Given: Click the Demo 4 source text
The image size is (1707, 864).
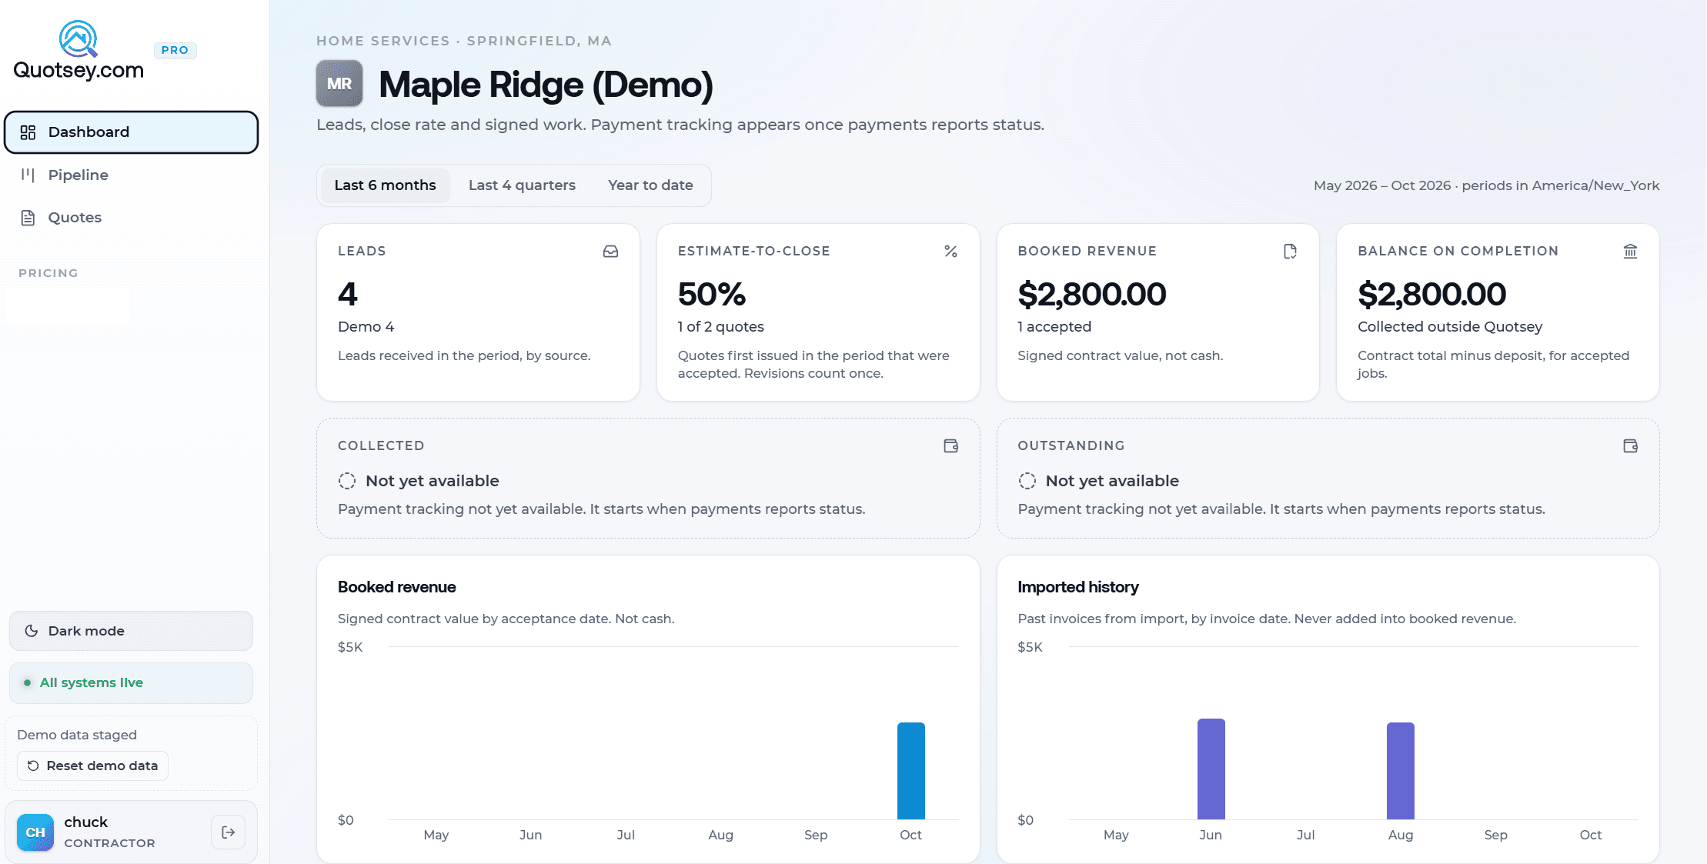Looking at the screenshot, I should [366, 327].
